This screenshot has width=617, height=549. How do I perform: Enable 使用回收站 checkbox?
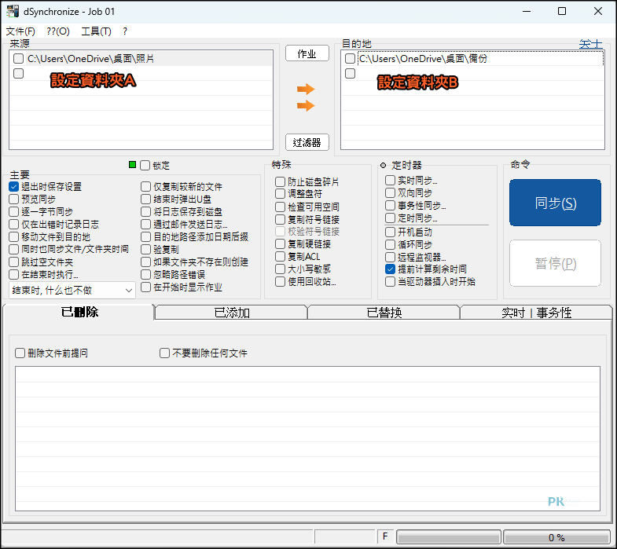coord(280,282)
